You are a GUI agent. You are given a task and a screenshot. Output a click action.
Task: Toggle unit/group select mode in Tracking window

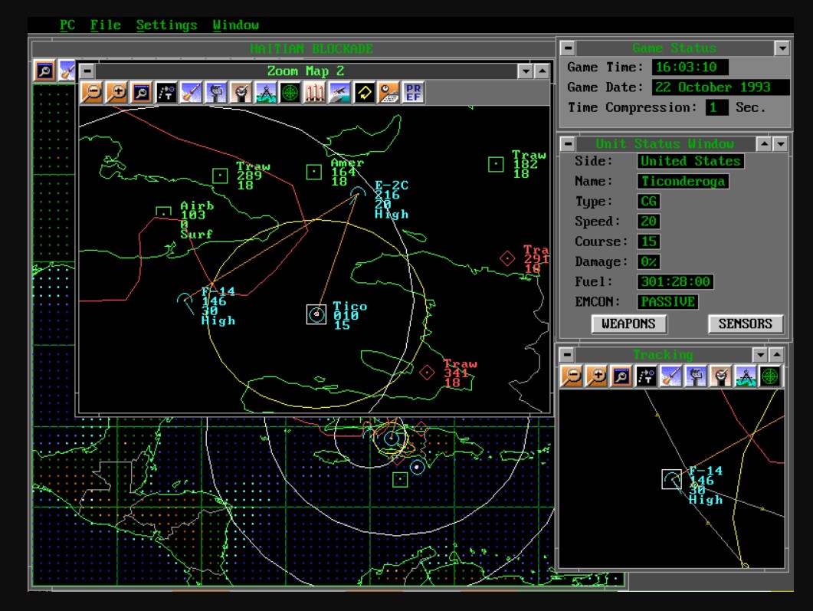pos(647,376)
